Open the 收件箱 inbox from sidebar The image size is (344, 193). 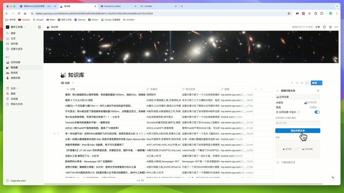(13, 43)
